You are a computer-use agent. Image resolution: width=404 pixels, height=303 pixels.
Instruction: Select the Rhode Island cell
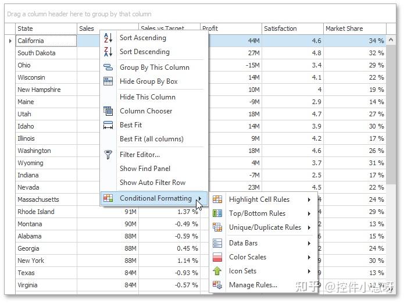point(46,212)
